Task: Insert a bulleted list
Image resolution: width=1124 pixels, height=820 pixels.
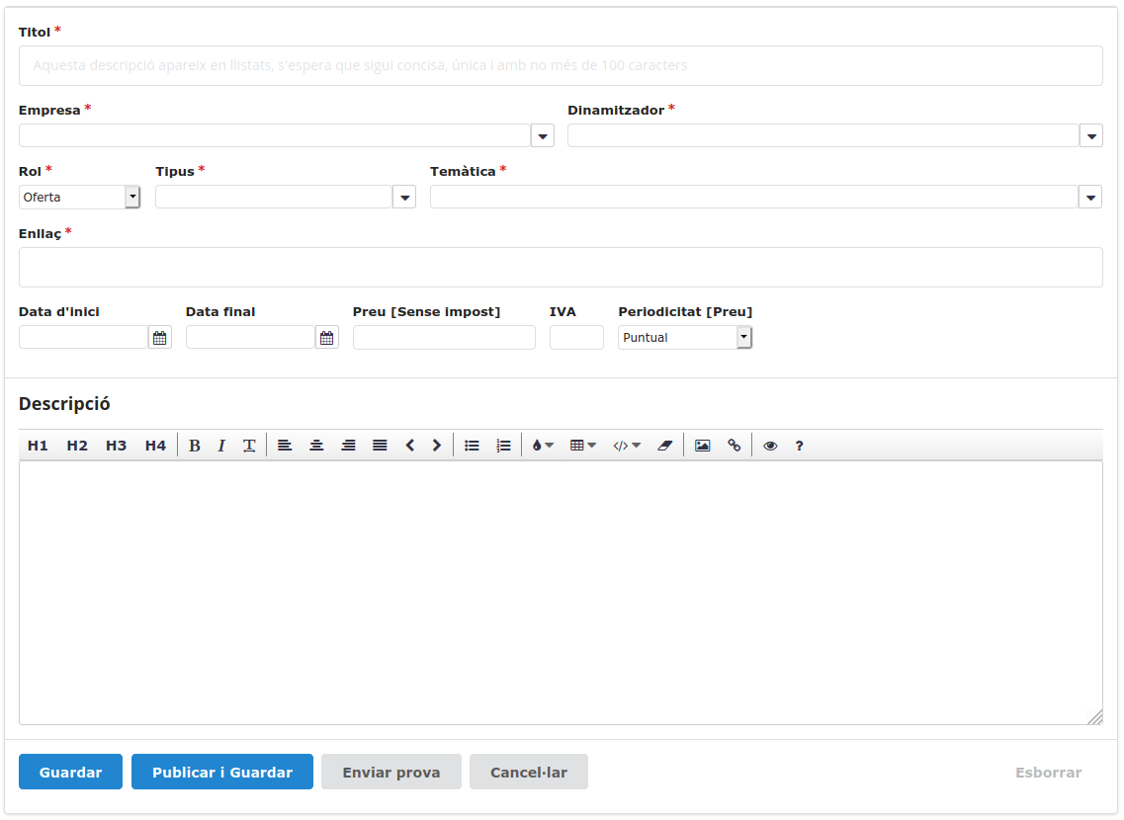Action: click(472, 446)
